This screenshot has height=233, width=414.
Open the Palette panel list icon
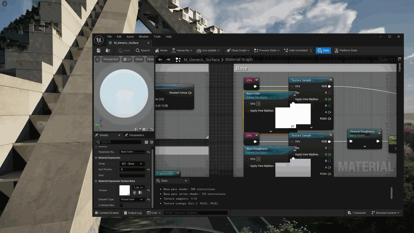[400, 59]
